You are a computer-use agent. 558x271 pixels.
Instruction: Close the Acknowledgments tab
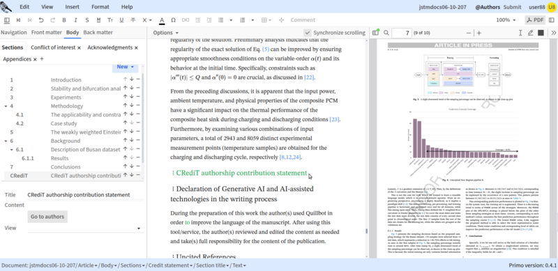click(x=136, y=47)
